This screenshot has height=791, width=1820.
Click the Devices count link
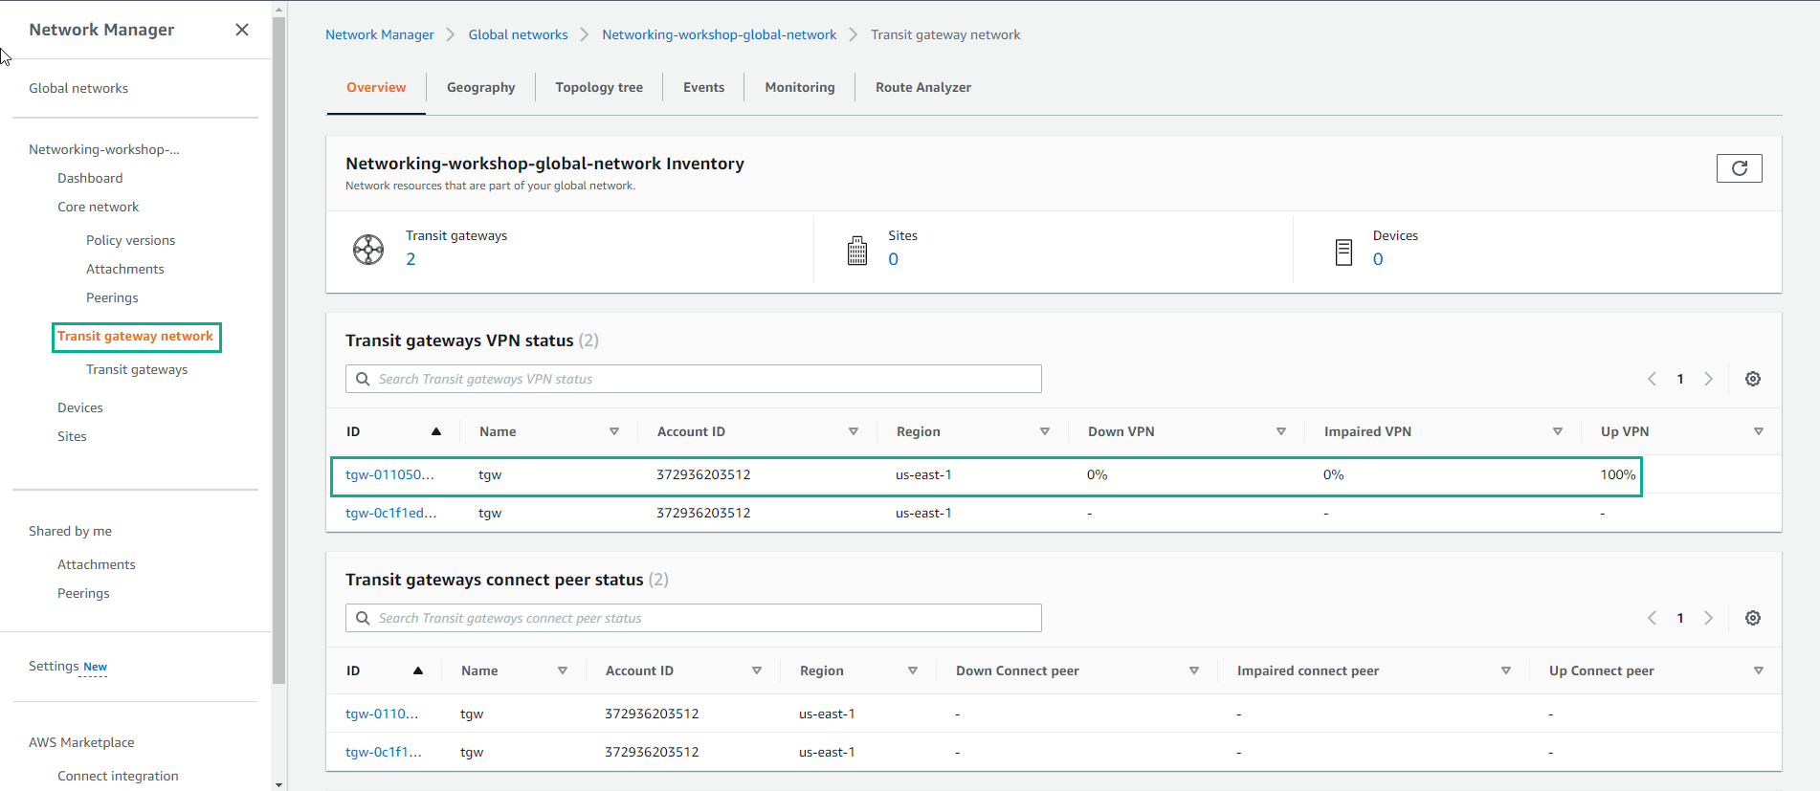tap(1378, 259)
